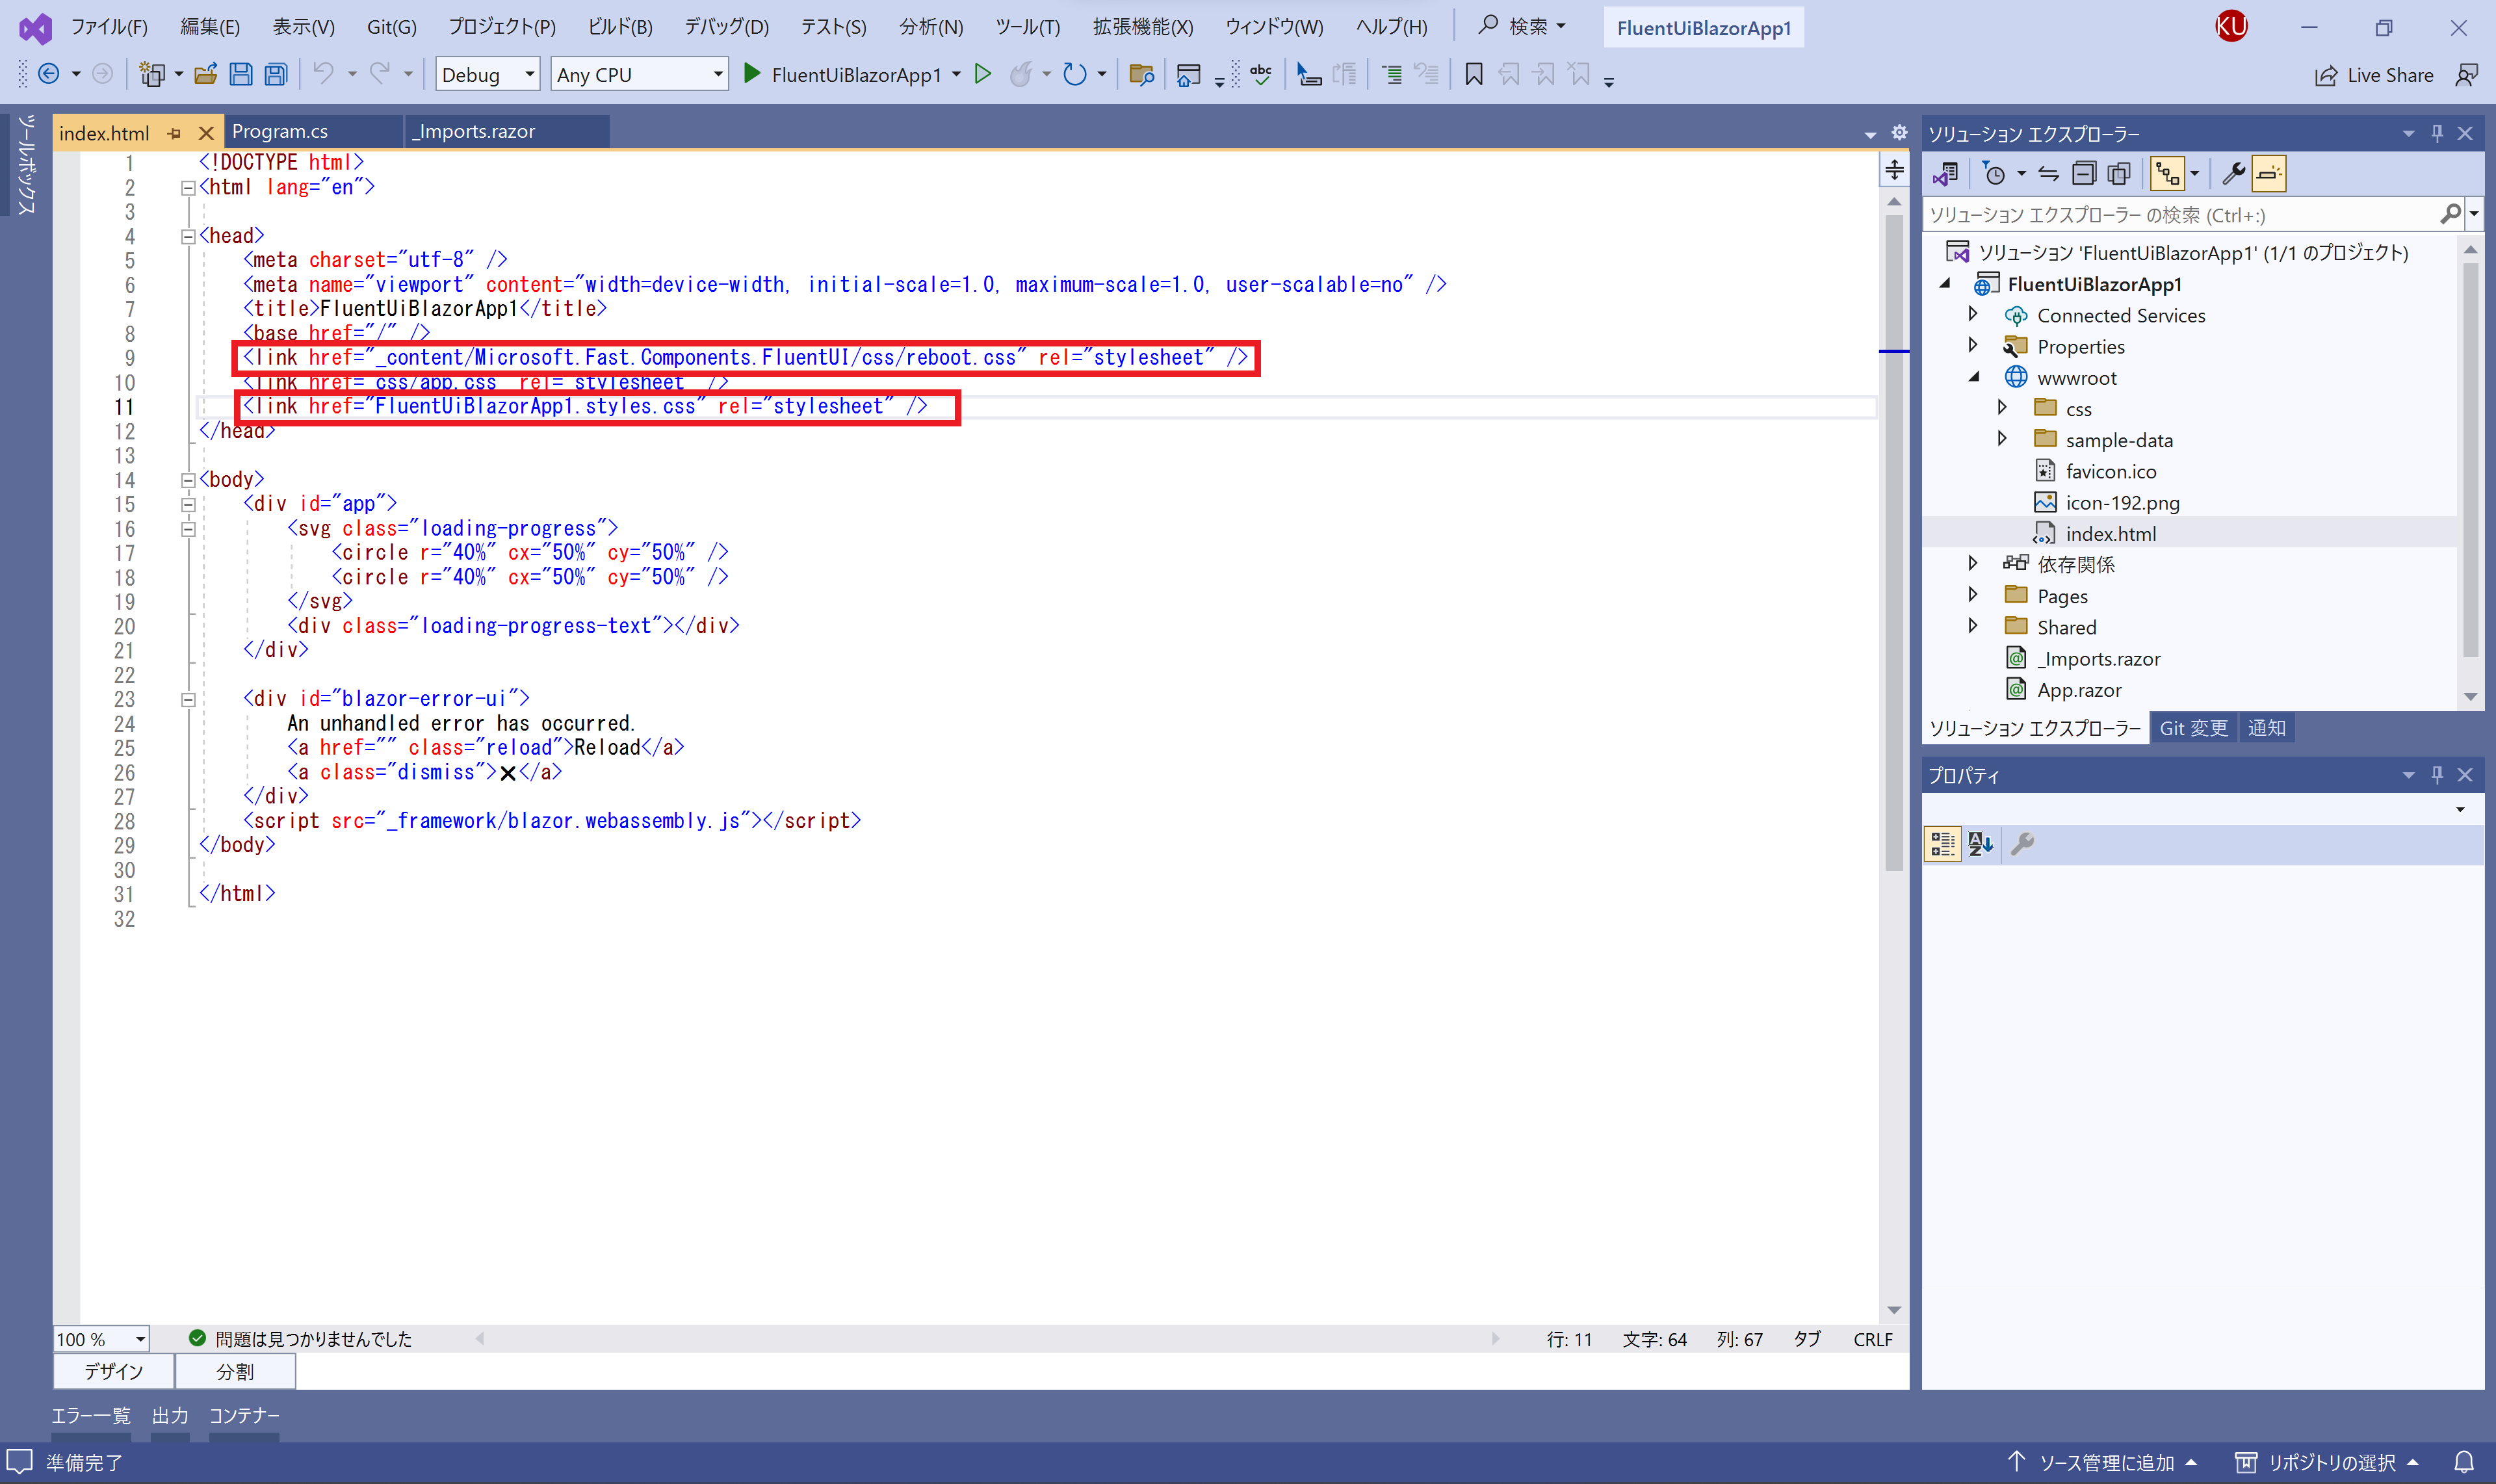Start debugging with green play FluentUiBlazorApp1

coord(843,74)
